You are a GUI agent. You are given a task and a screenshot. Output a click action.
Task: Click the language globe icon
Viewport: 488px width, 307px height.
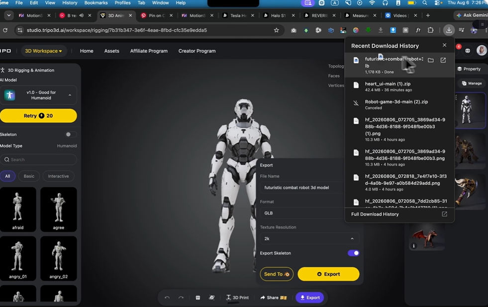(468, 51)
